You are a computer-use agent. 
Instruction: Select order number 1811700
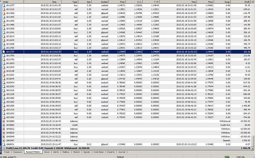point(10,48)
